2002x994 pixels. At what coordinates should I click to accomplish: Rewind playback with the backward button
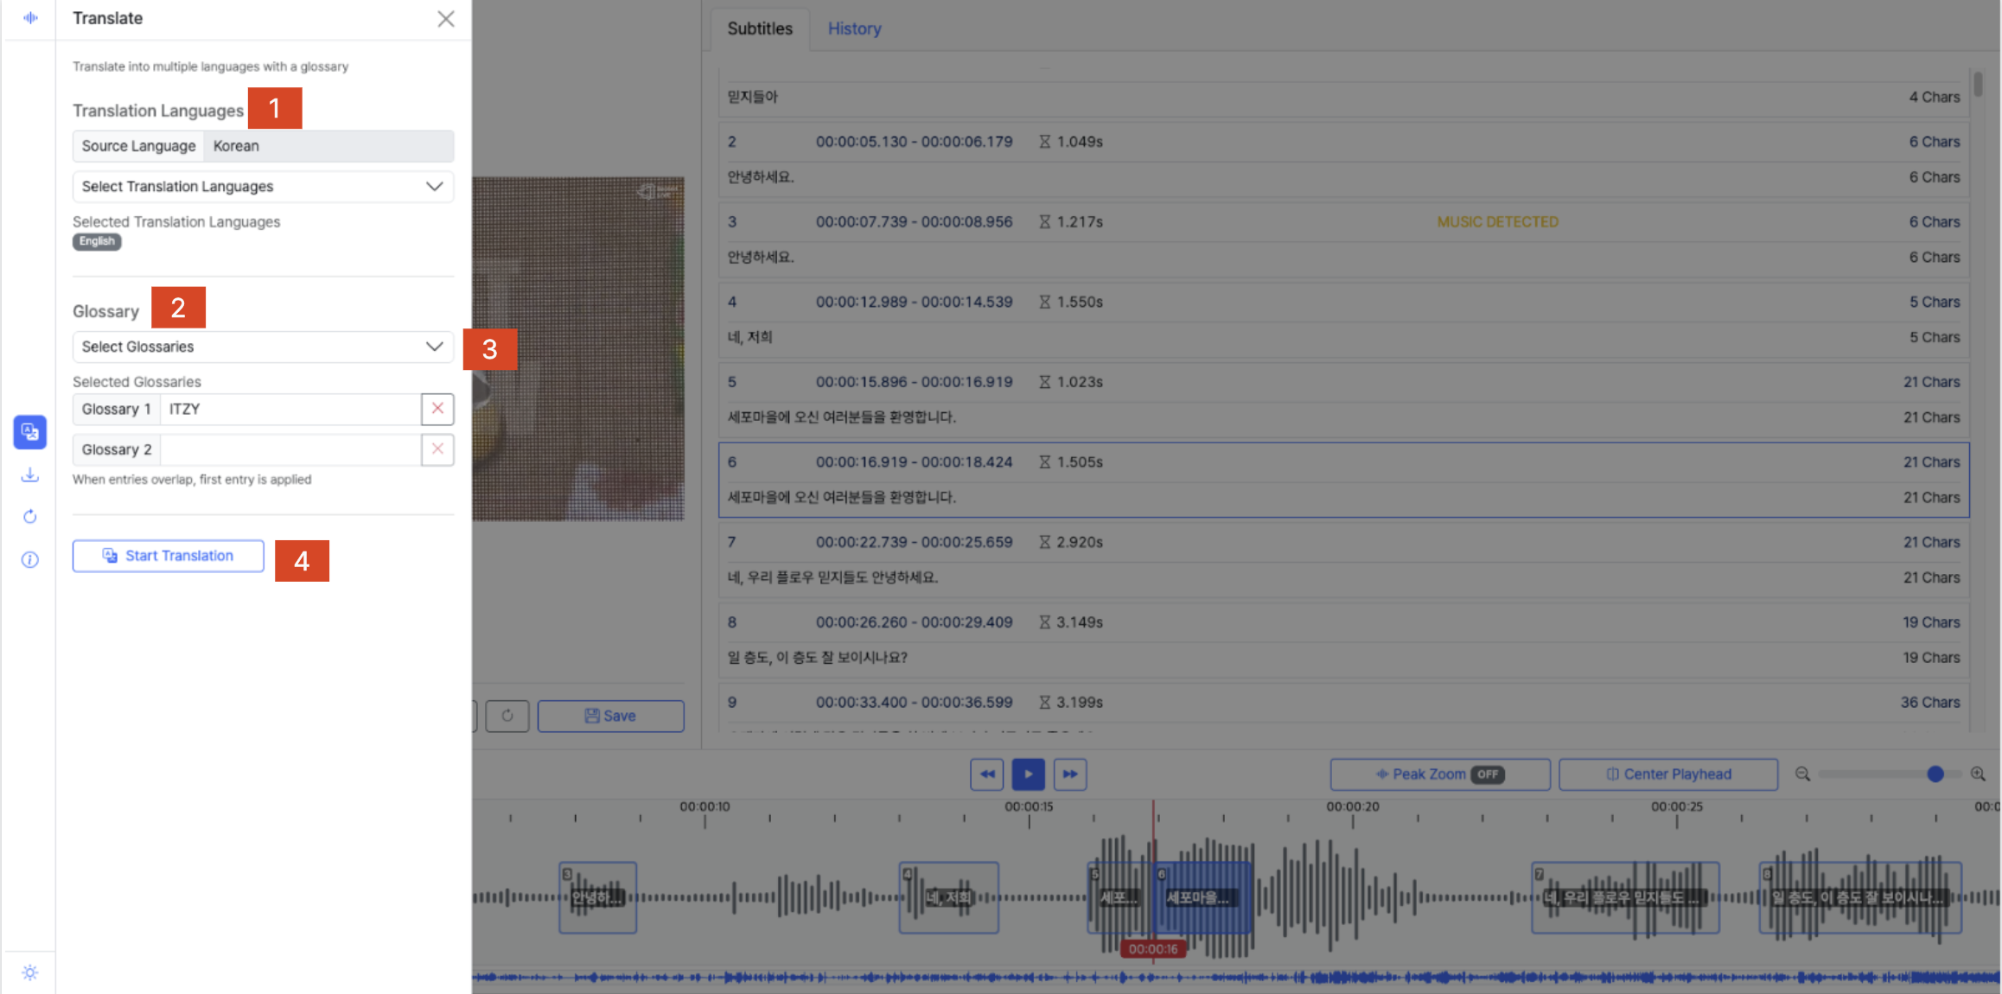(x=987, y=774)
